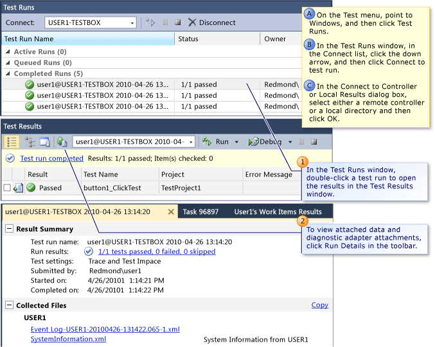Click the Debug icon in Test Results toolbar

point(253,142)
